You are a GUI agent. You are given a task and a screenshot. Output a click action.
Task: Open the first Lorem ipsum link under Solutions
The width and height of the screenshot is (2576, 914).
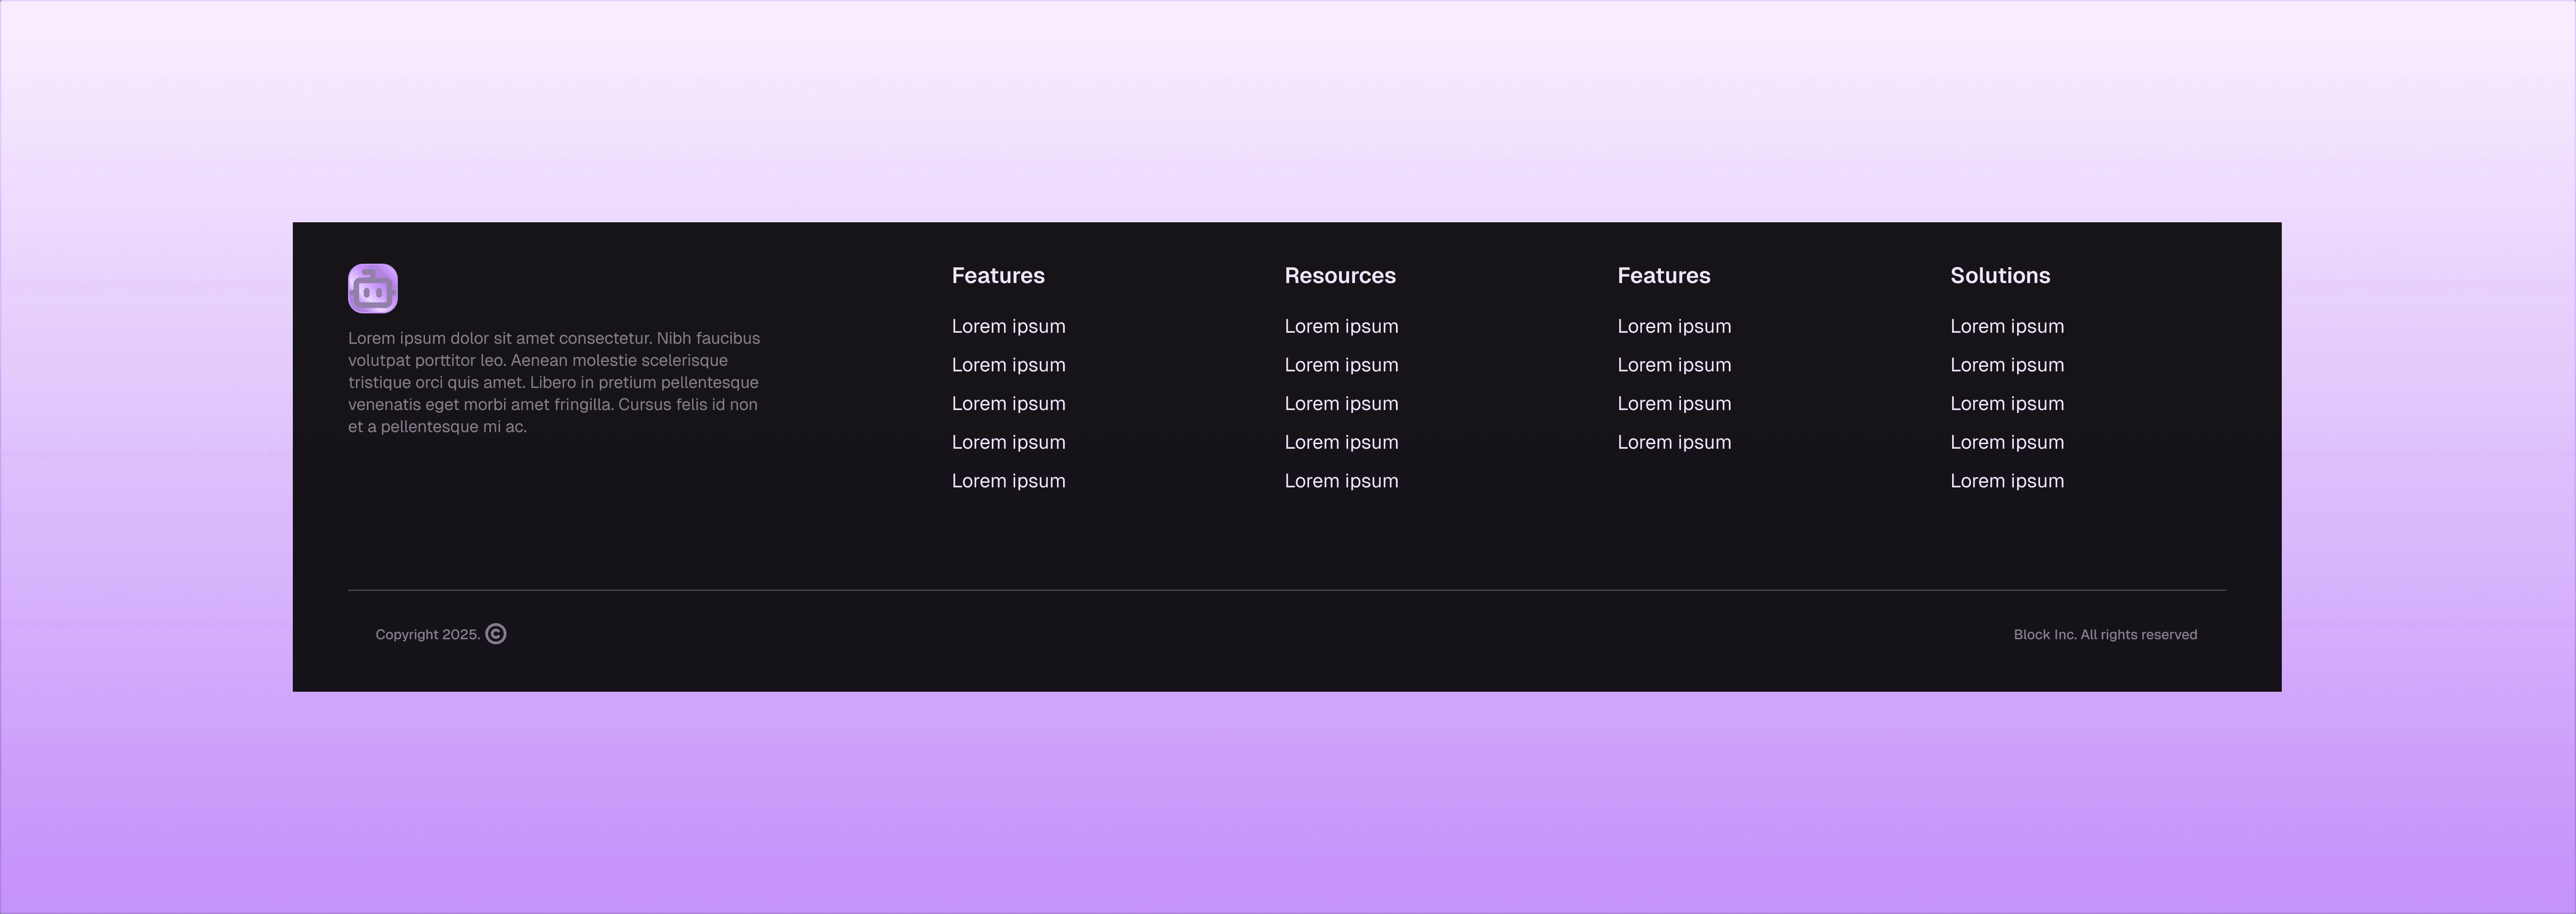tap(2006, 326)
